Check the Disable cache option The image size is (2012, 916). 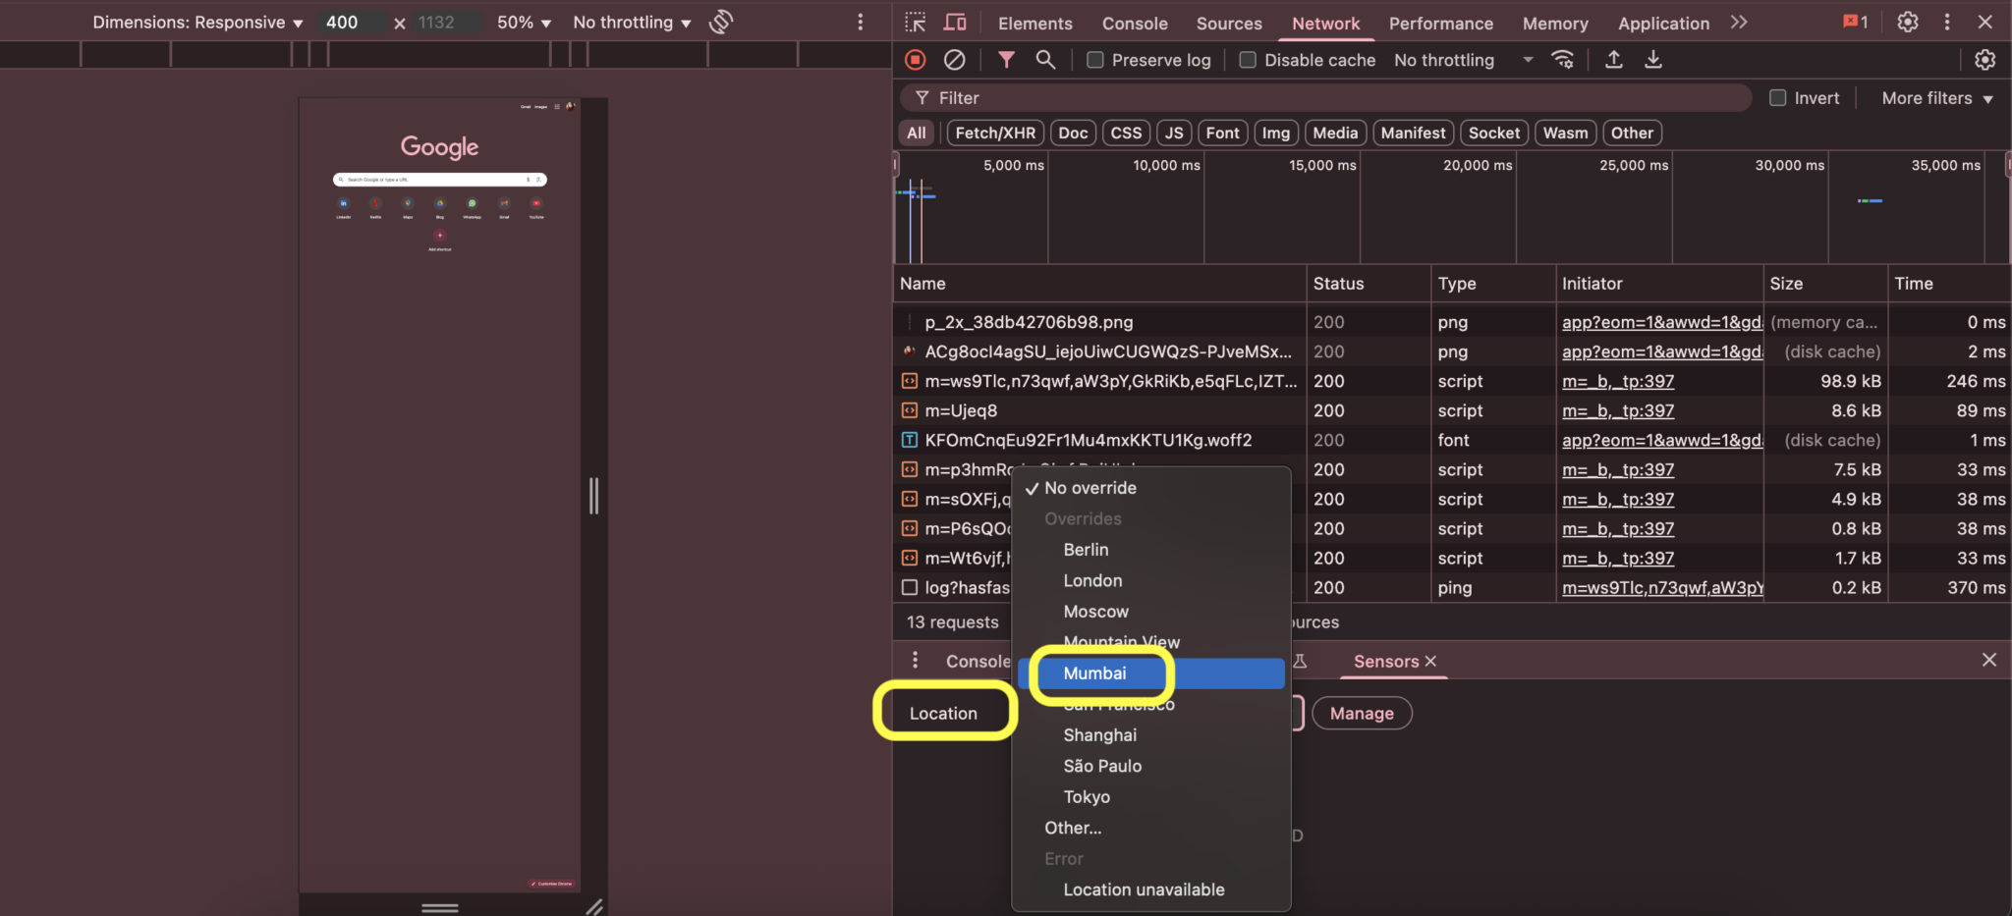pos(1248,60)
